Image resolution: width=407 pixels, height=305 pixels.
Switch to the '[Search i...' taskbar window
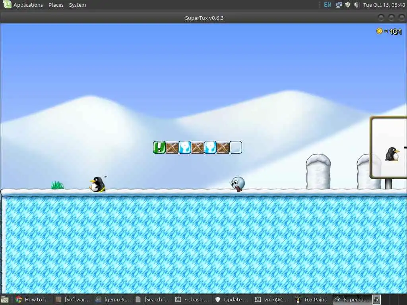(153, 299)
